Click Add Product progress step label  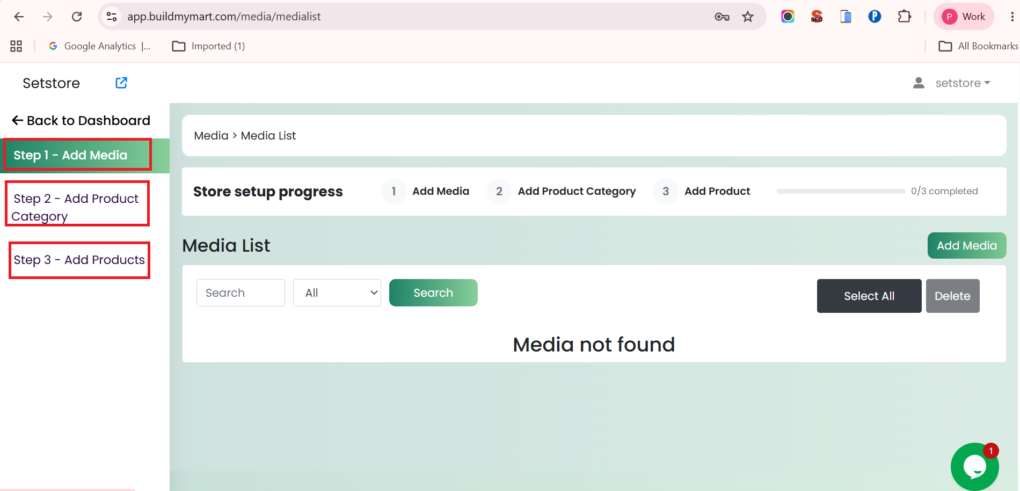coord(717,192)
